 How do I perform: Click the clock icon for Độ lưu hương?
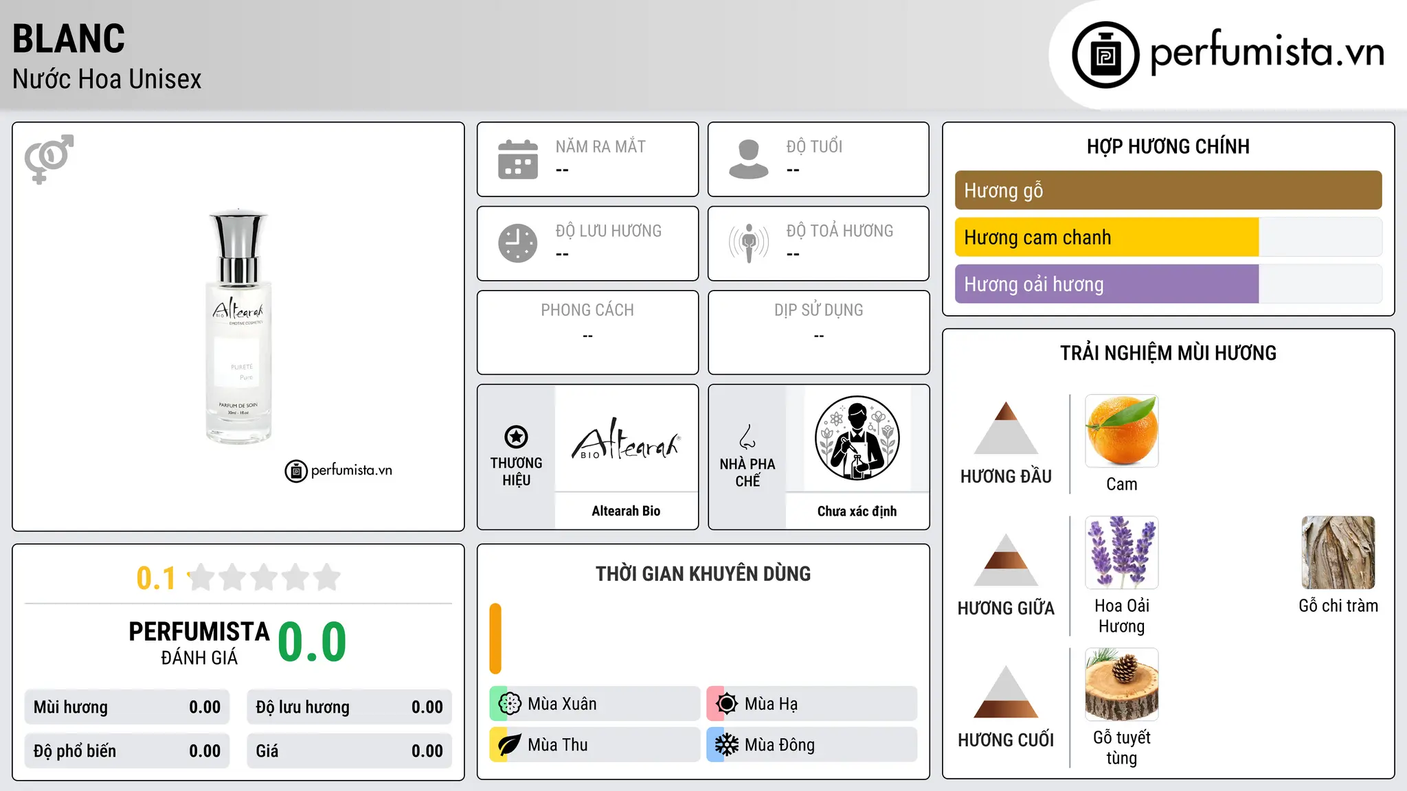tap(518, 243)
